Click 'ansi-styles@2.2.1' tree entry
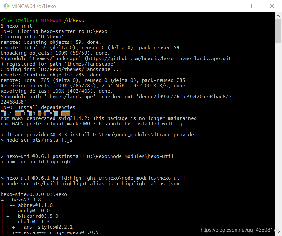 click(x=48, y=227)
